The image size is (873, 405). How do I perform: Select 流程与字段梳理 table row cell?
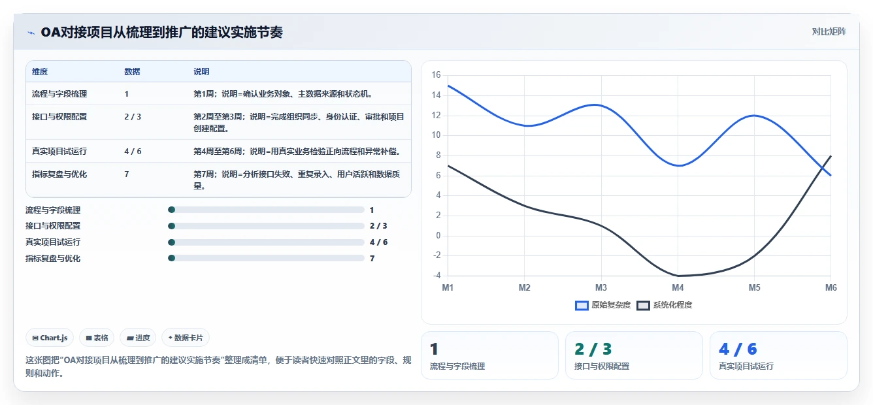[59, 94]
